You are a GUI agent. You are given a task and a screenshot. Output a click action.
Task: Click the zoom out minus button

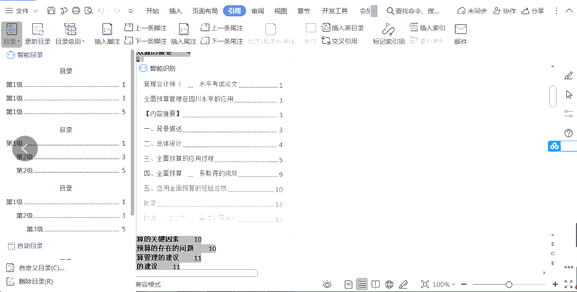[x=464, y=284]
